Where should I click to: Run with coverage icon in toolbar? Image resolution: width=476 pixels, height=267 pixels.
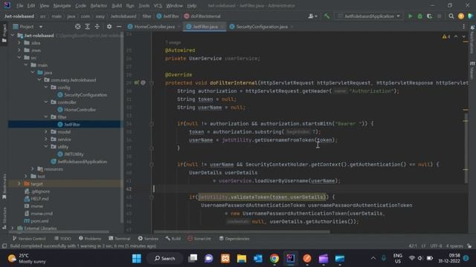coord(429,16)
